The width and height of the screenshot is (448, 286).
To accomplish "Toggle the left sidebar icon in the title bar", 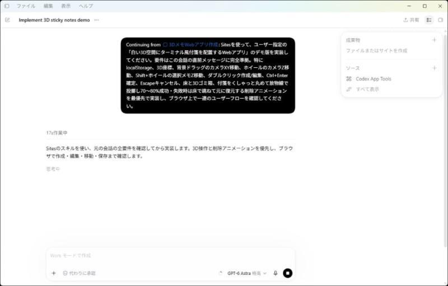I will click(7, 6).
